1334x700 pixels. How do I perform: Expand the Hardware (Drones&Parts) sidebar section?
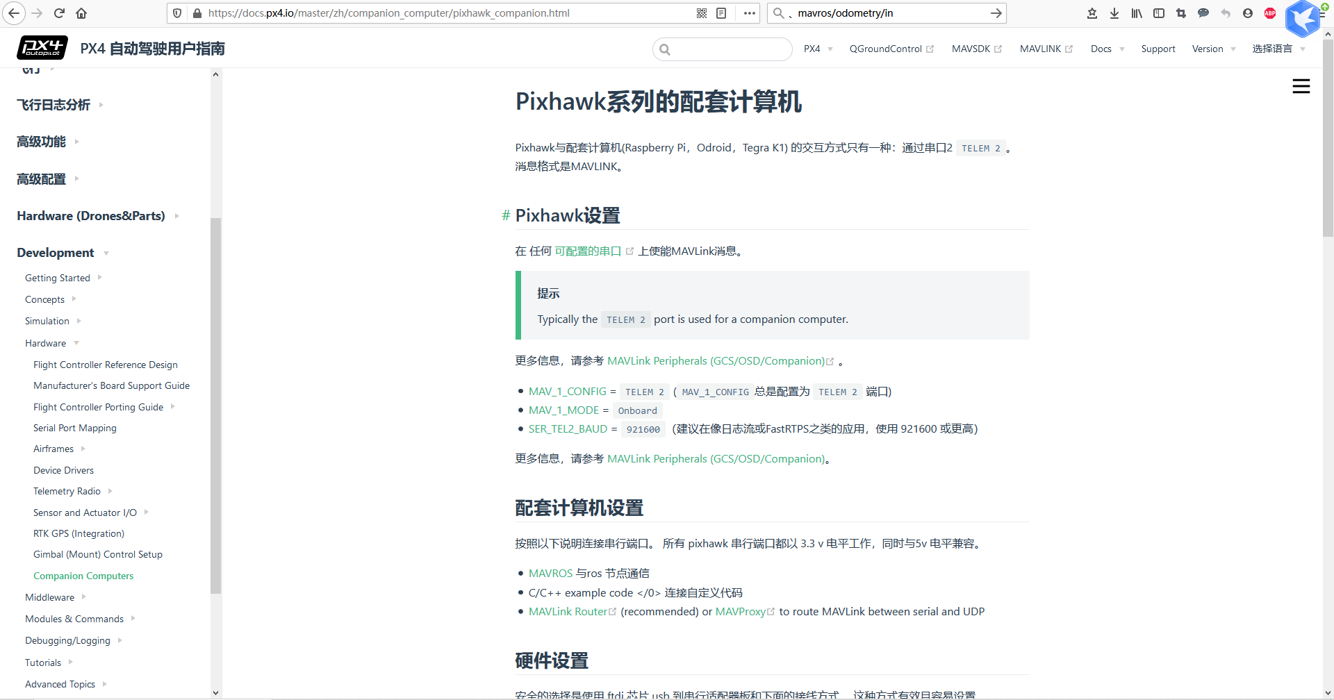pos(176,216)
